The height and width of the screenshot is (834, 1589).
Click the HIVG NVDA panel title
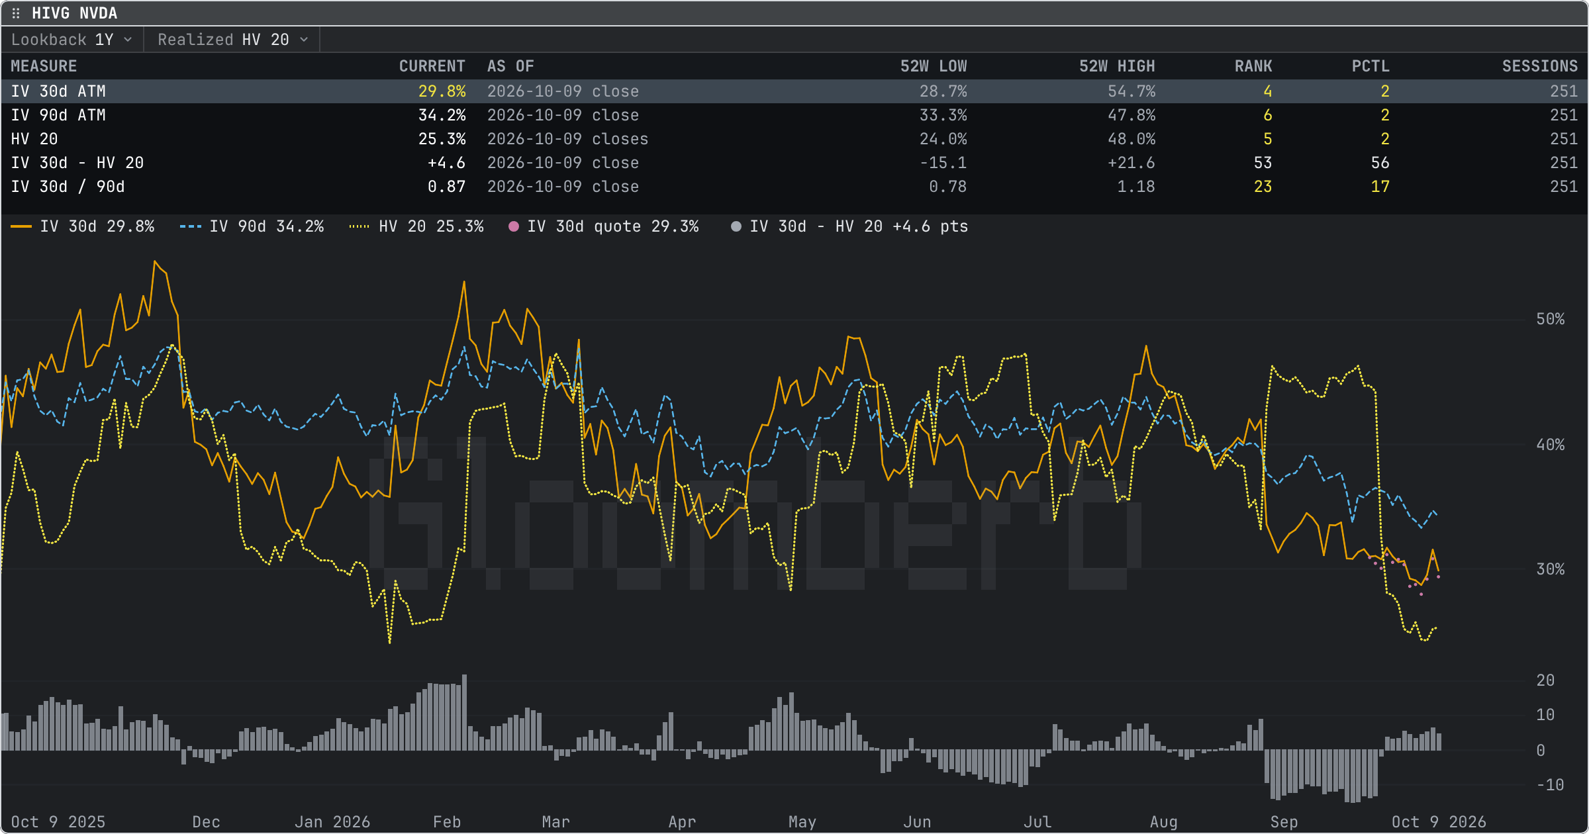[x=74, y=13]
